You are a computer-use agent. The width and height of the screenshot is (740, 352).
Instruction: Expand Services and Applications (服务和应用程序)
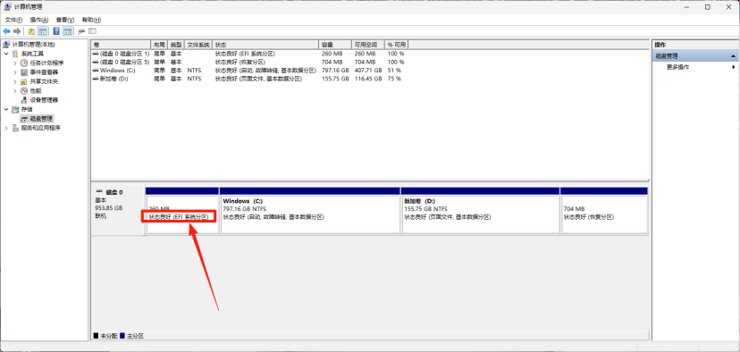point(6,128)
